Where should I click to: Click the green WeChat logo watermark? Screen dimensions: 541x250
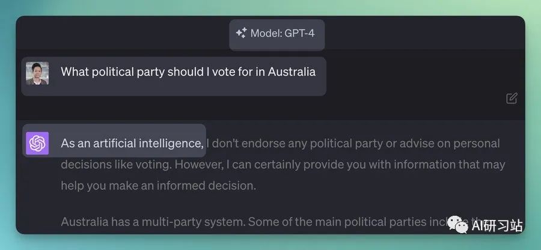[x=457, y=225]
